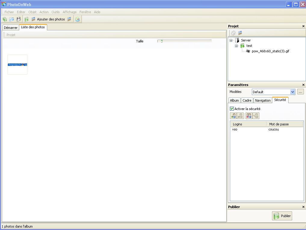This screenshot has width=306, height=230.
Task: Click the open folder icon in toolbar
Action: click(11, 19)
